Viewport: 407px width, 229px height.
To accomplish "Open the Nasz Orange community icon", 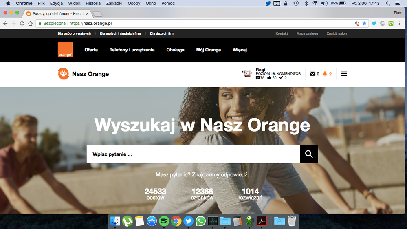I will coord(63,74).
